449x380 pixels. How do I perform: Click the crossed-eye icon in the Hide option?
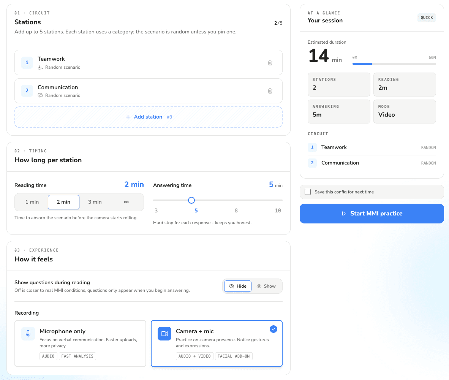[232, 286]
